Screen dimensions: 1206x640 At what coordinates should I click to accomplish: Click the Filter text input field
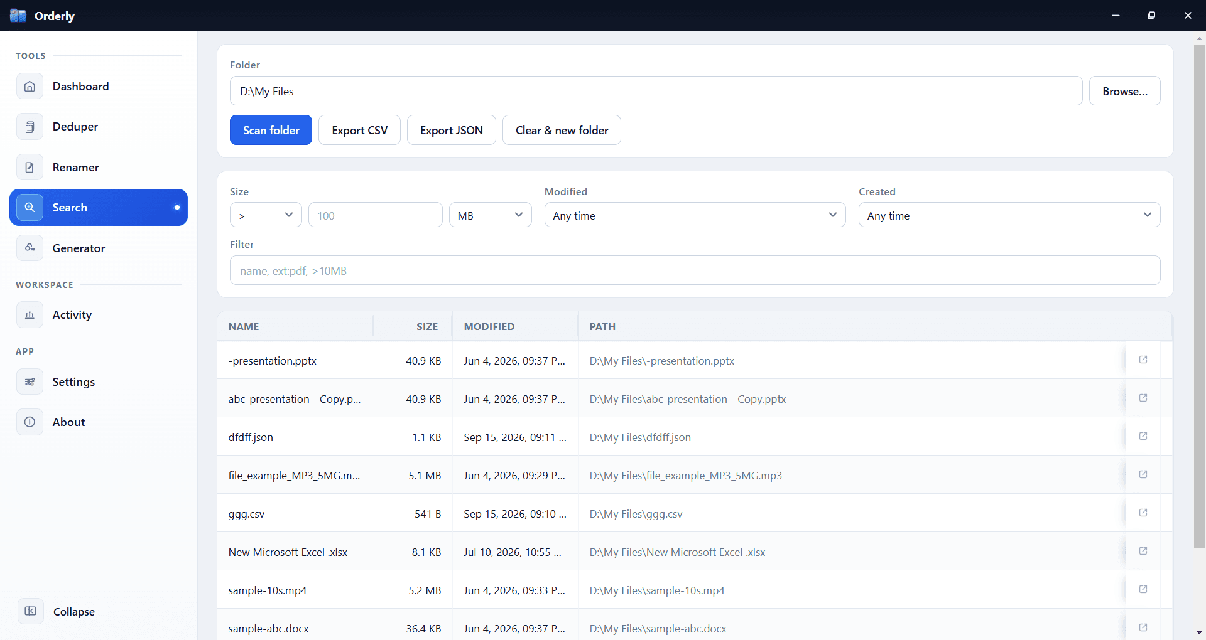coord(695,270)
